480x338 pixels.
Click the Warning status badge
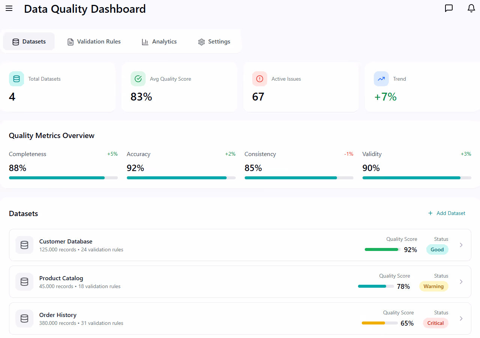[433, 286]
